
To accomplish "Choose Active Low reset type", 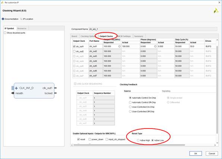I will (153, 140).
